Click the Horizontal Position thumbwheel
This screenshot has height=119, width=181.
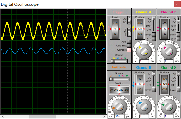pyautogui.click(x=119, y=90)
